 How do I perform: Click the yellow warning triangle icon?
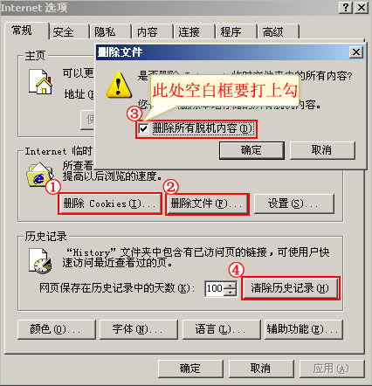click(119, 85)
